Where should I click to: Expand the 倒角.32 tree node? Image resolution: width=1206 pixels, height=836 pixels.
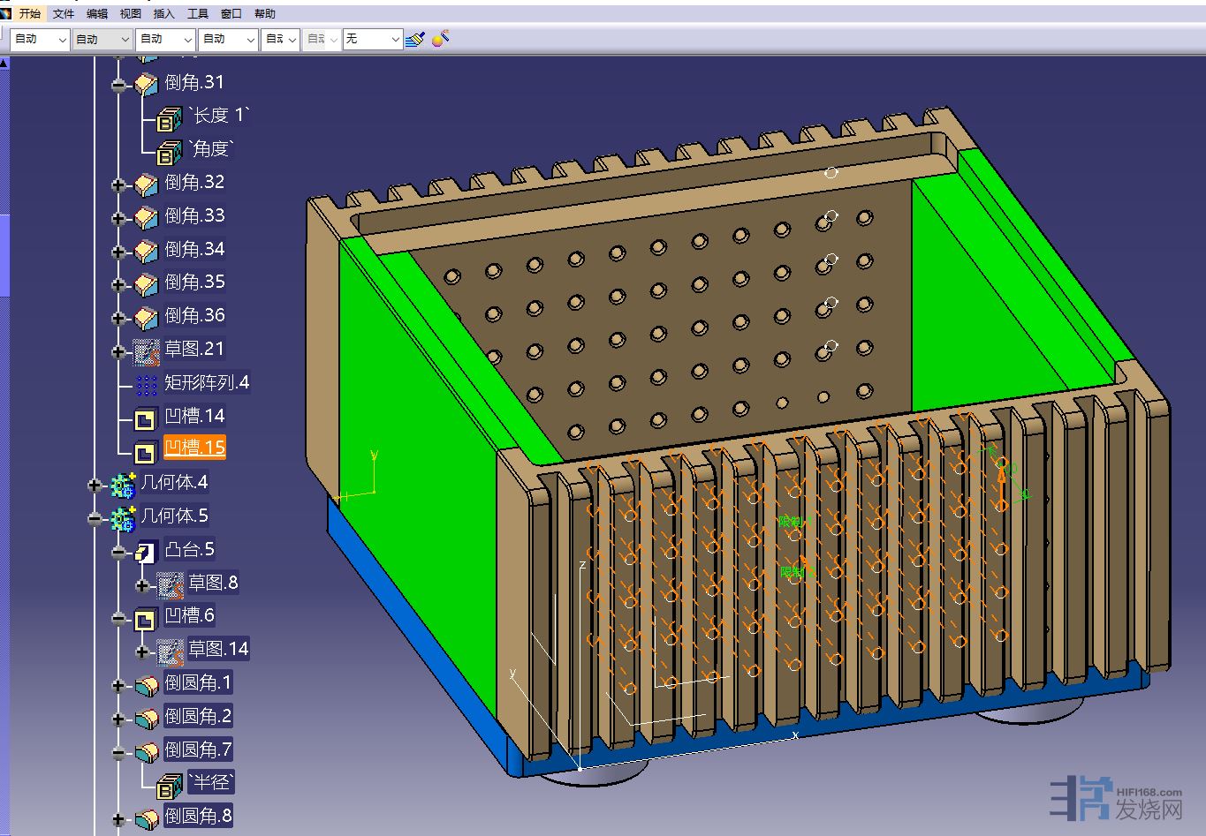pyautogui.click(x=118, y=185)
